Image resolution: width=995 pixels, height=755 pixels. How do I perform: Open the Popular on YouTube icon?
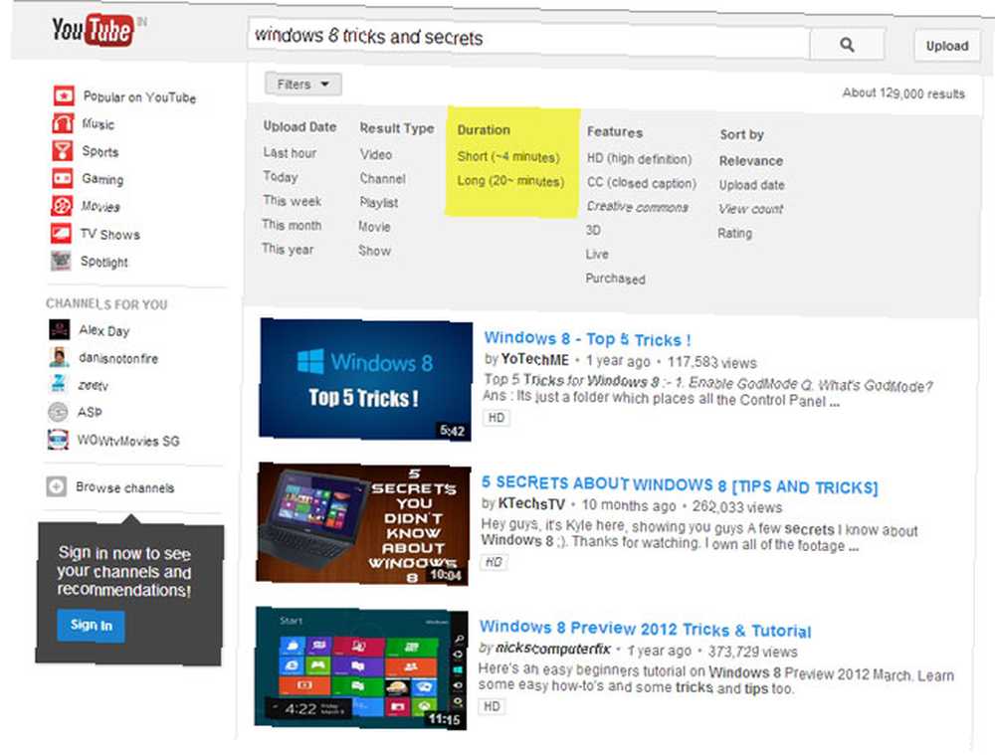click(x=64, y=95)
